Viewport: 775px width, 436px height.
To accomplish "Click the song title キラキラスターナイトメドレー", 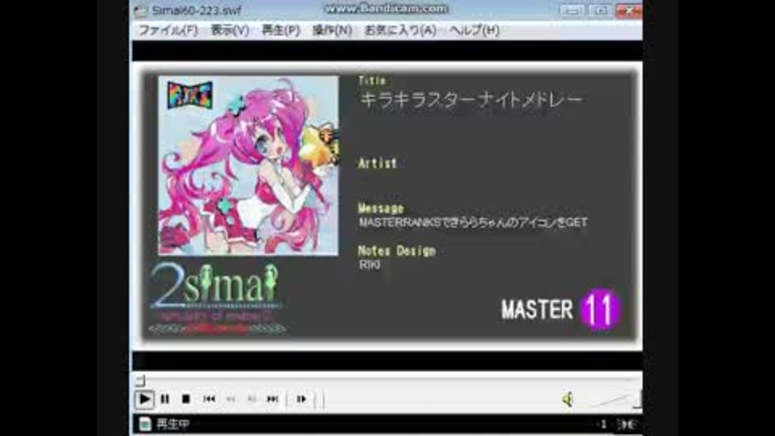I will coord(471,100).
